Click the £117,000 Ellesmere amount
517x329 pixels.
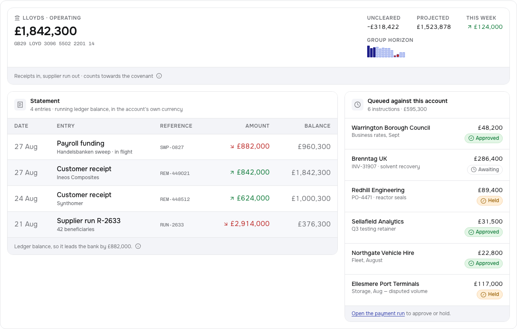[488, 284]
